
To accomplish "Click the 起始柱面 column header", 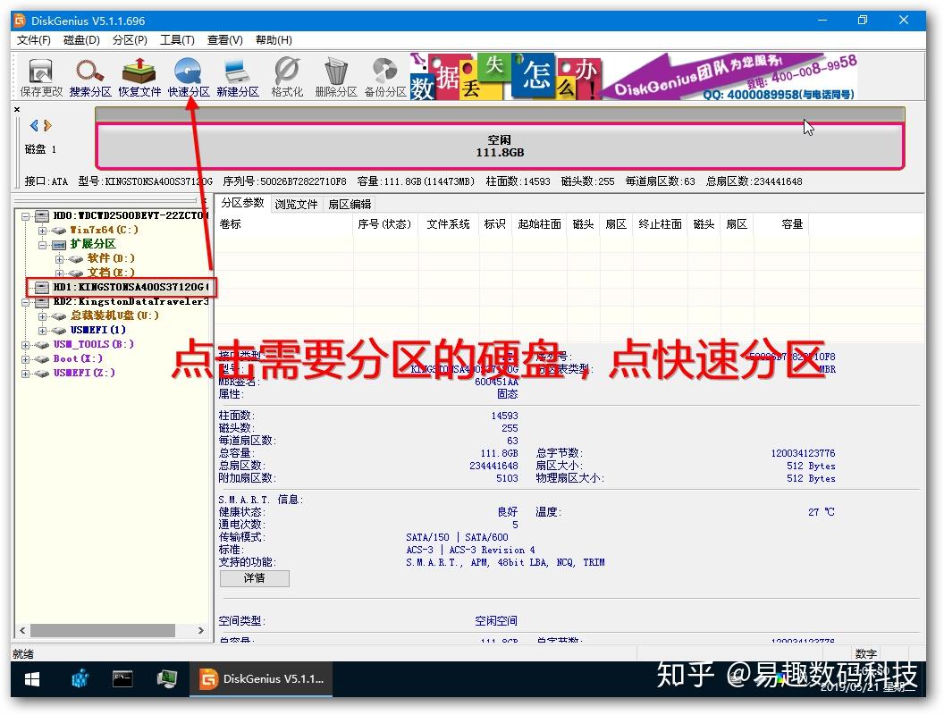I will pos(539,224).
